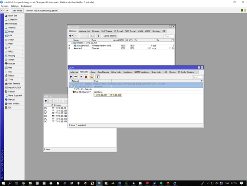
Task: Select the 172.18.89.224/27 network row
Action: pyautogui.click(x=83, y=92)
